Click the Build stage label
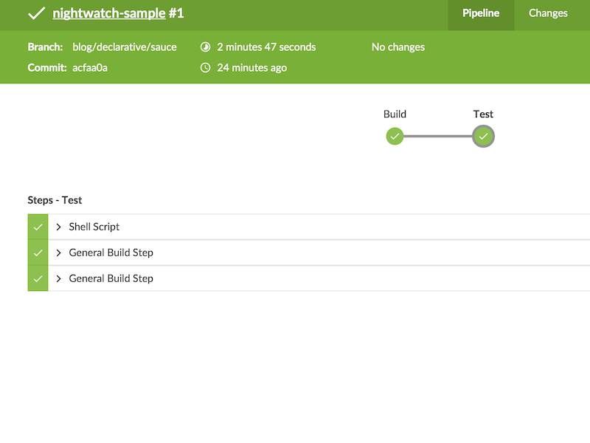Viewport: 590px width, 443px height. pos(395,114)
